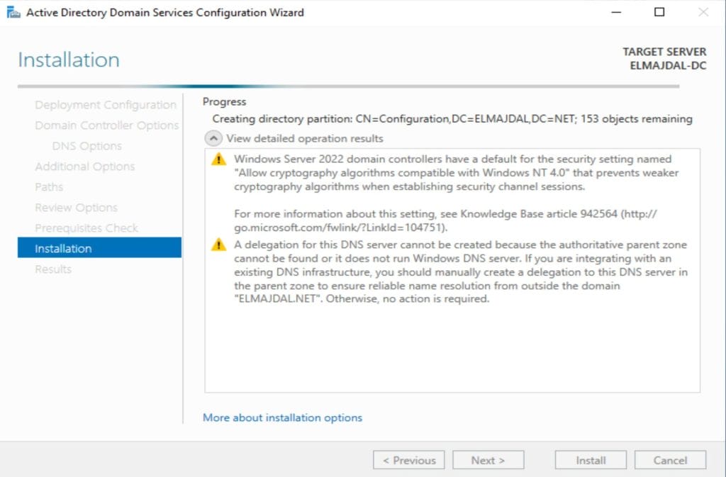Open the Results page in the sidebar
The image size is (726, 477).
pyautogui.click(x=53, y=269)
